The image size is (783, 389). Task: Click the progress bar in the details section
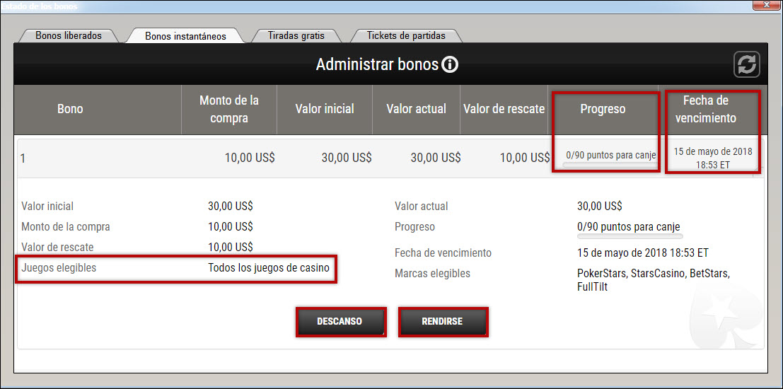pos(630,236)
